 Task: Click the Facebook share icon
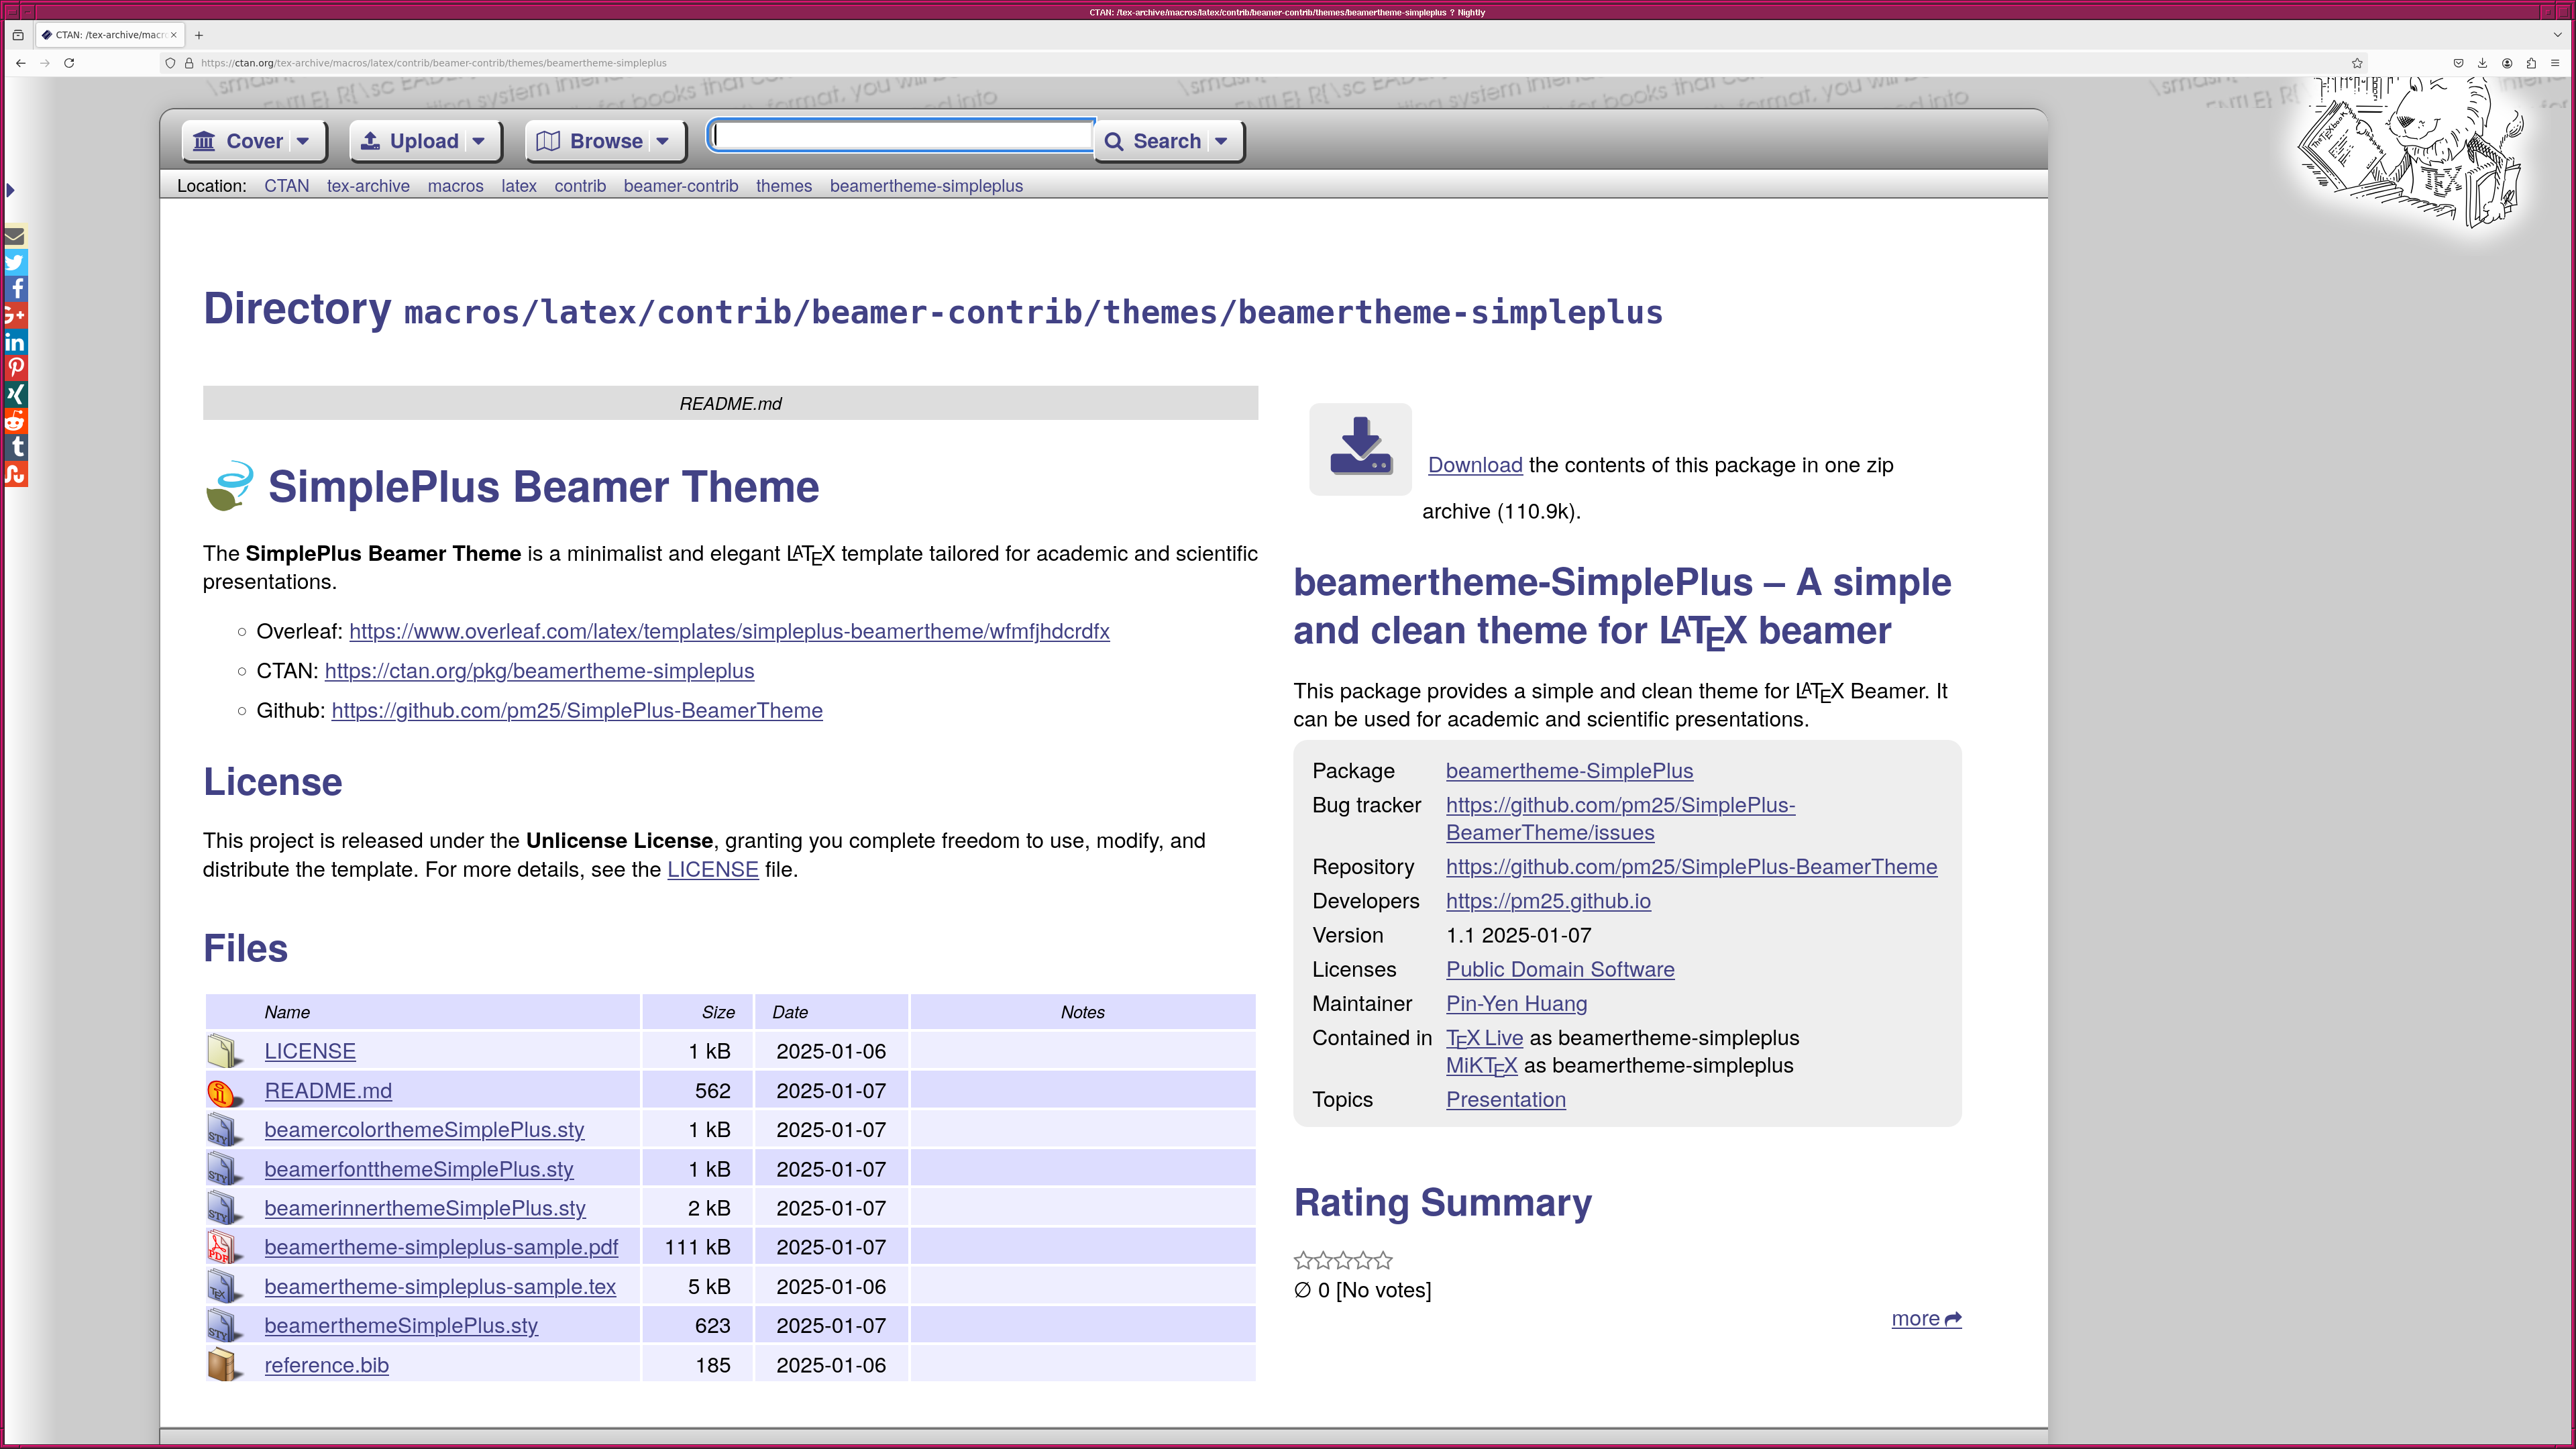pyautogui.click(x=15, y=289)
